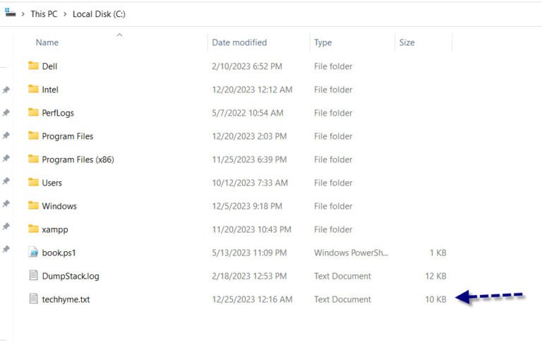Click the DumpStack.log file icon
Screen dimensions: 542x345
33,276
